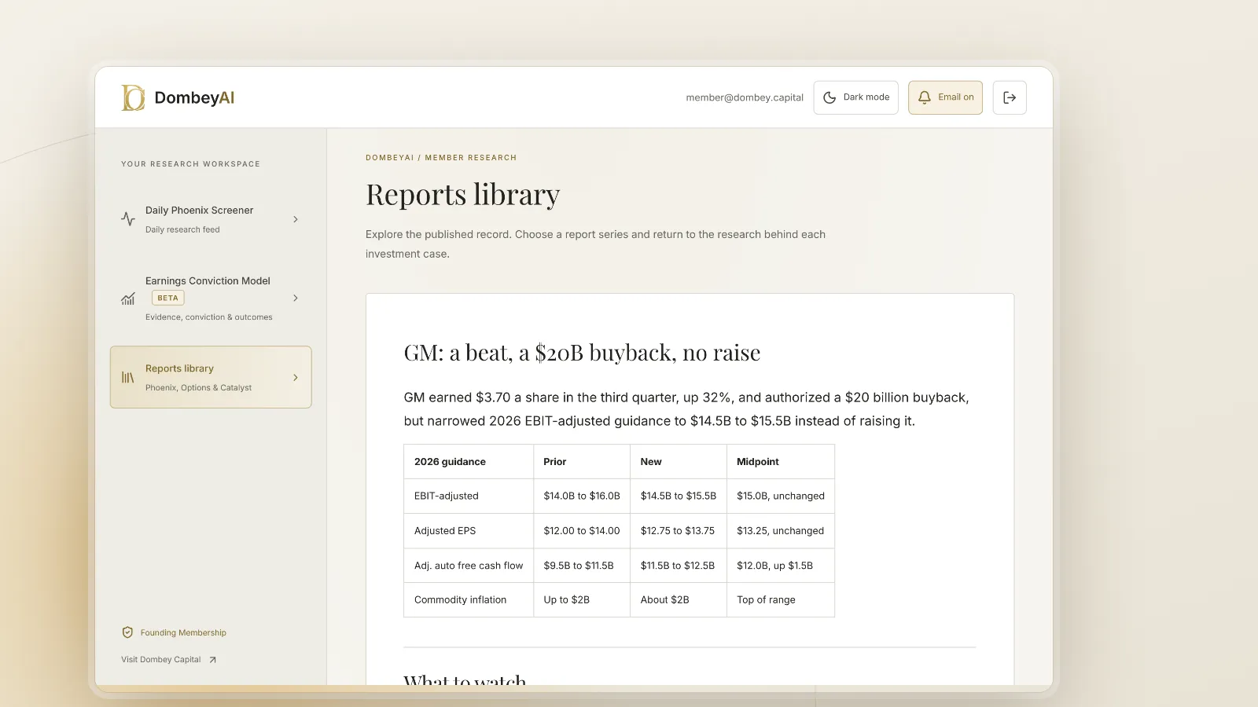Screen dimensions: 1258x707
Task: Click Founding Membership label
Action: pyautogui.click(x=183, y=632)
